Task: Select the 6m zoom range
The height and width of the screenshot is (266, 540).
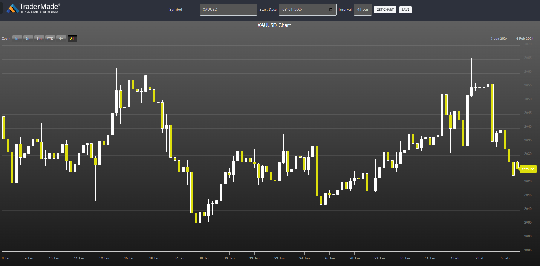Action: click(x=39, y=39)
